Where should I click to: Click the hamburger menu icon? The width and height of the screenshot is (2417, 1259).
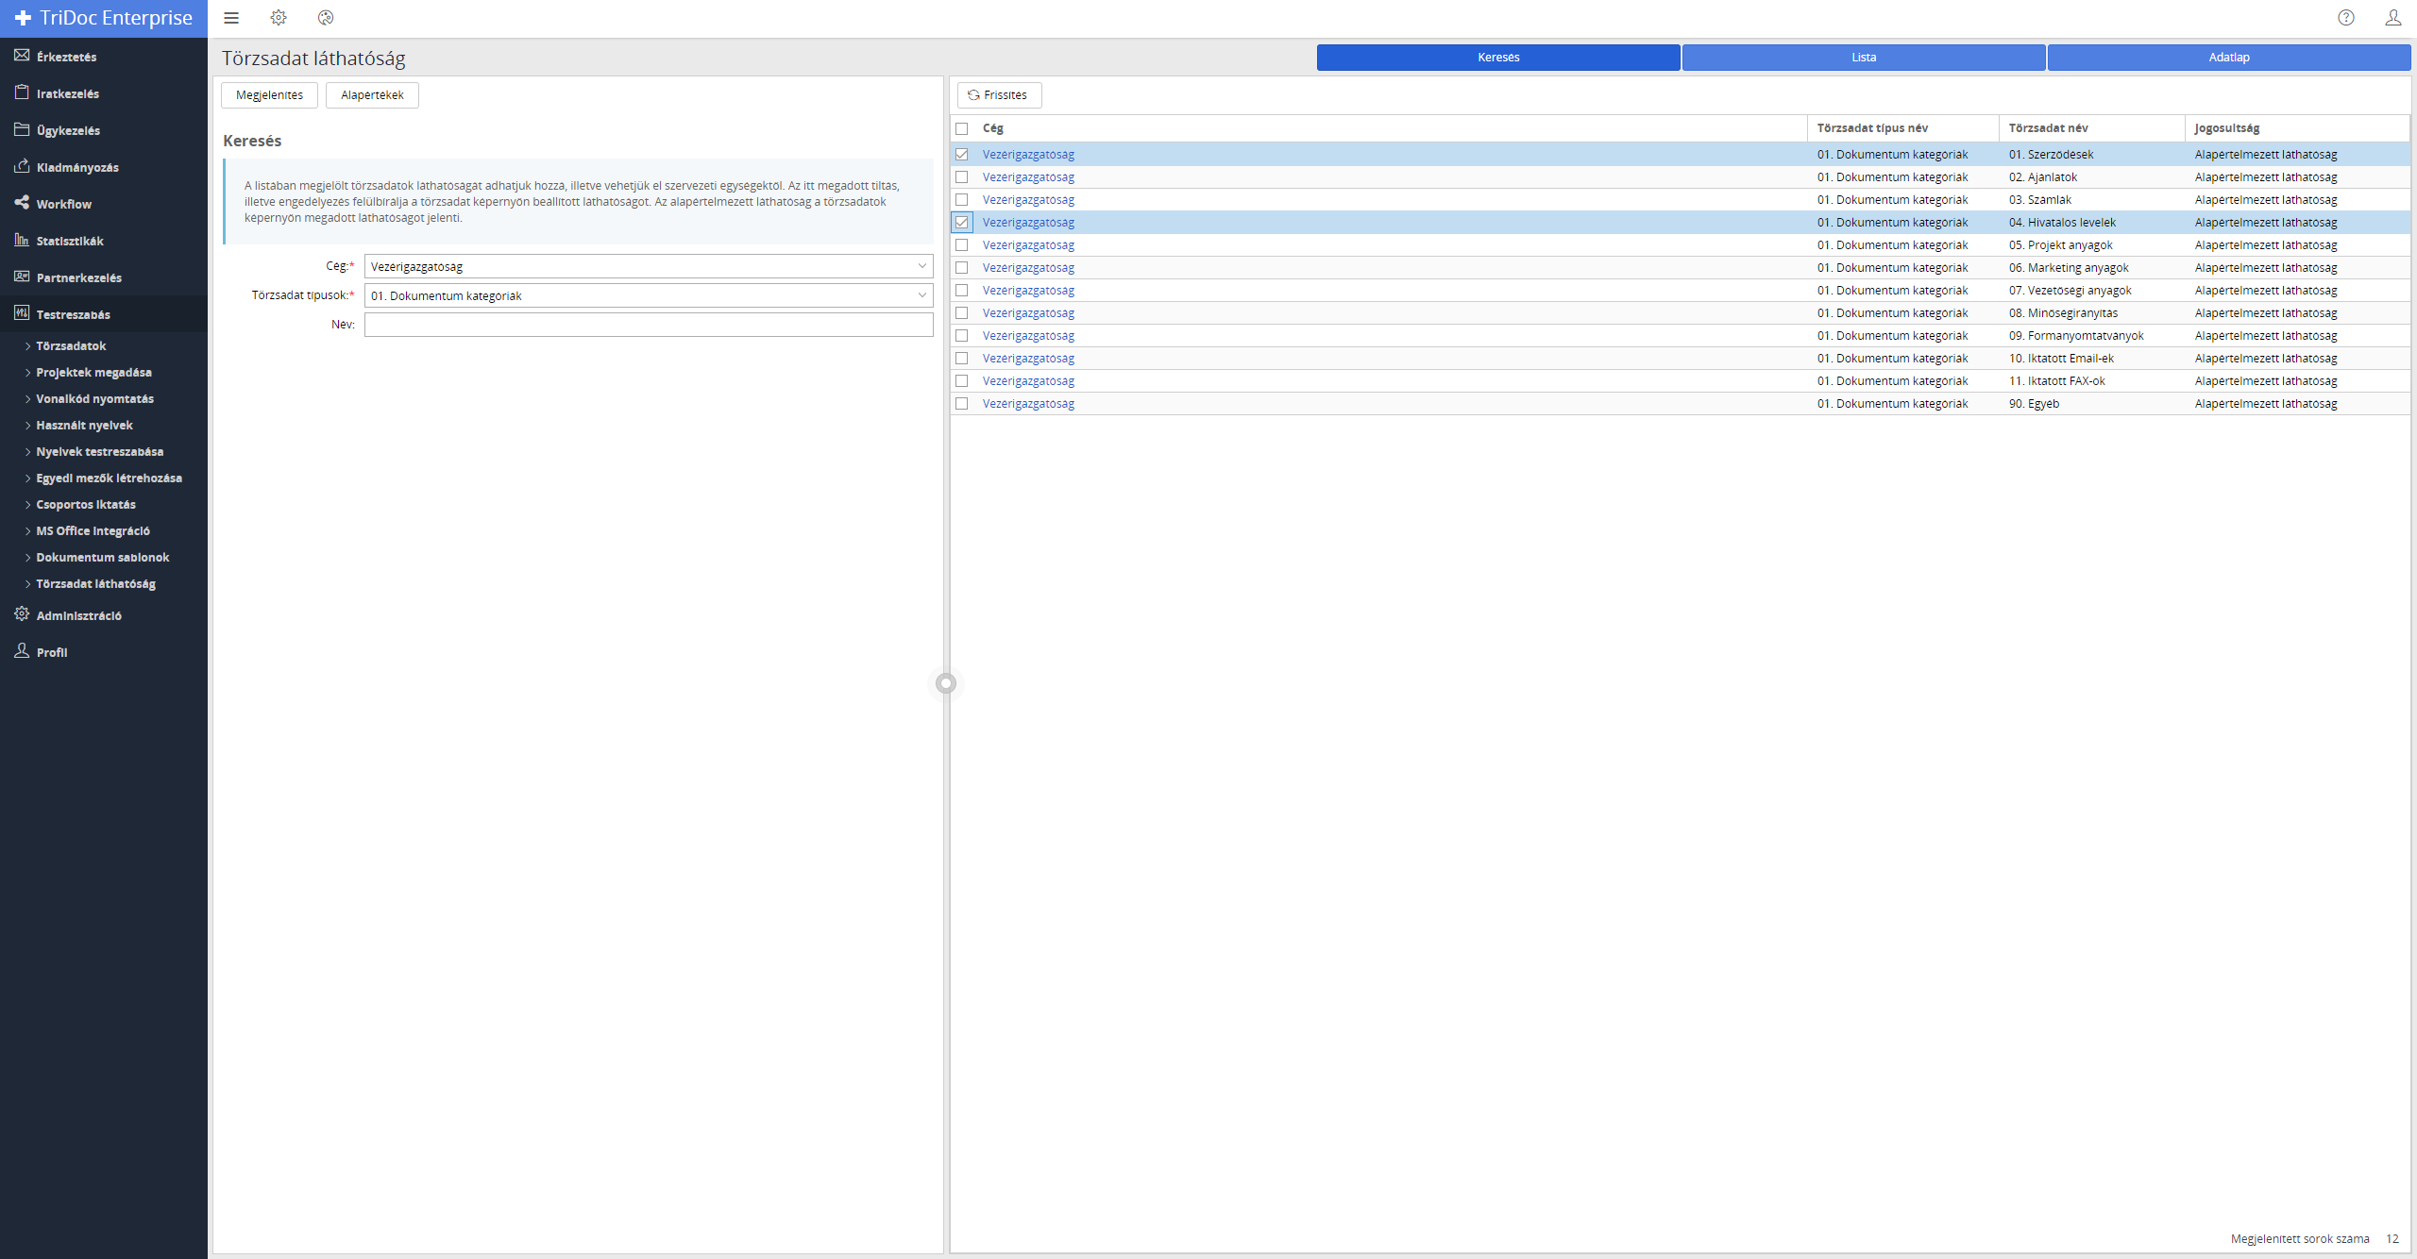[x=231, y=18]
